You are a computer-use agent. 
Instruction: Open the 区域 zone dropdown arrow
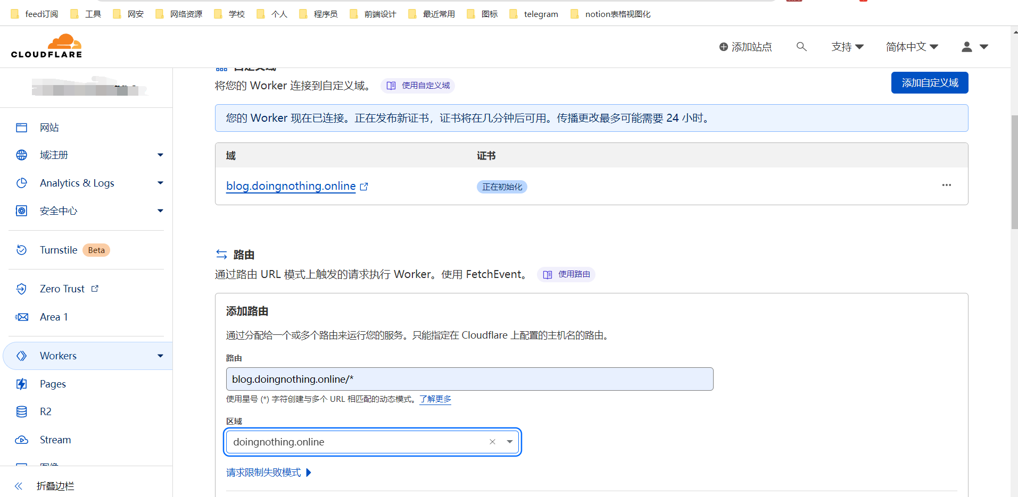pyautogui.click(x=509, y=442)
